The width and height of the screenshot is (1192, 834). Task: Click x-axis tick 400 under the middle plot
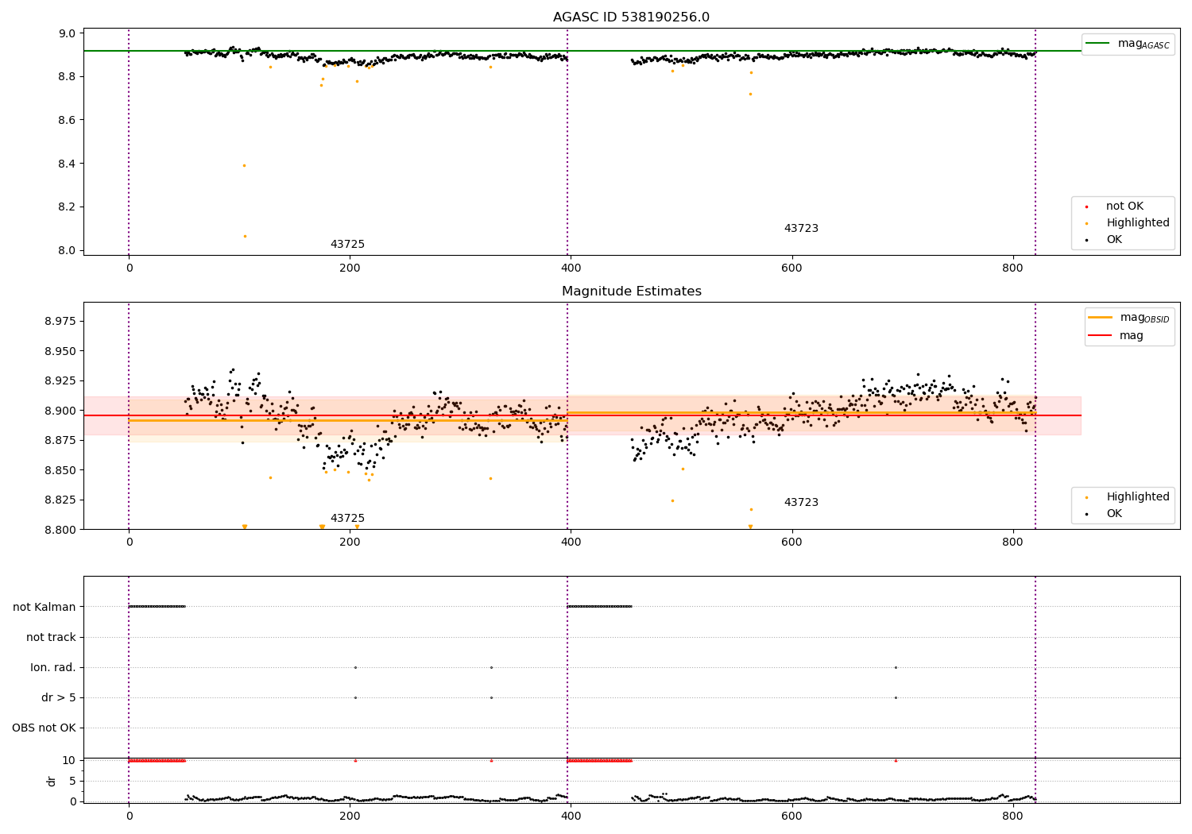tap(571, 542)
